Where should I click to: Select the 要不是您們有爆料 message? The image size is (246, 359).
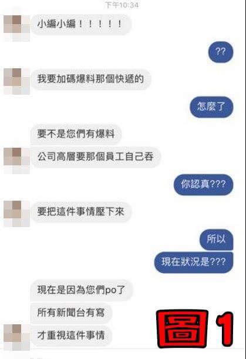(x=76, y=134)
